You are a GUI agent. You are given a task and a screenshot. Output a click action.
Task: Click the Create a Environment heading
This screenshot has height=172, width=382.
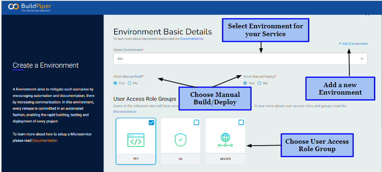(x=46, y=65)
